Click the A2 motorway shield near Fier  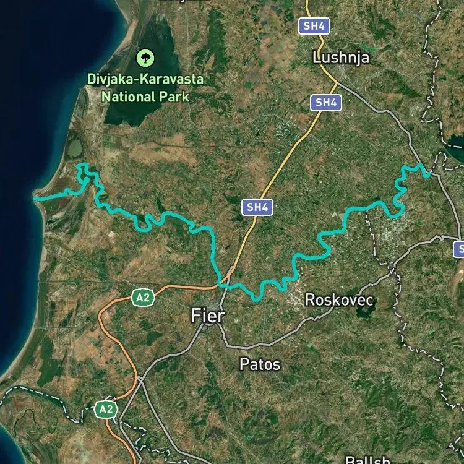point(143,298)
